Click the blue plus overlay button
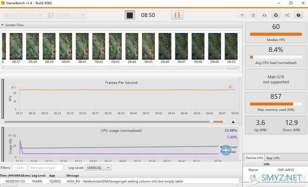308x187 pixels. click(226, 150)
